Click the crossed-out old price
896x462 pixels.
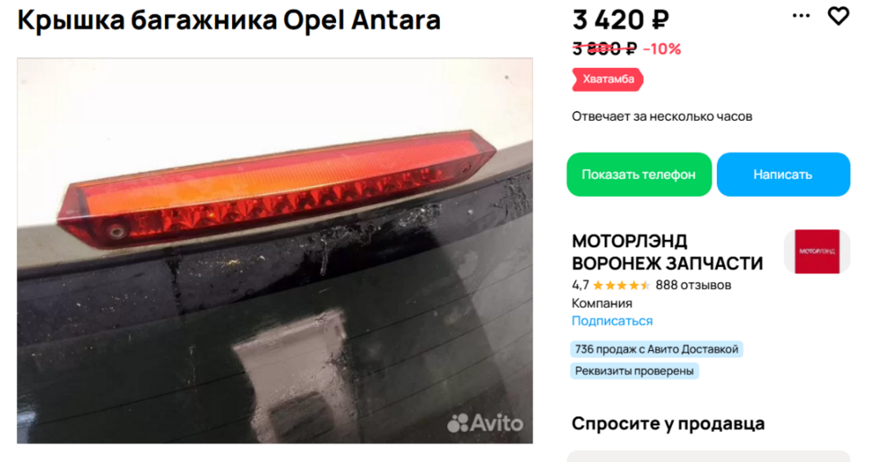(605, 49)
